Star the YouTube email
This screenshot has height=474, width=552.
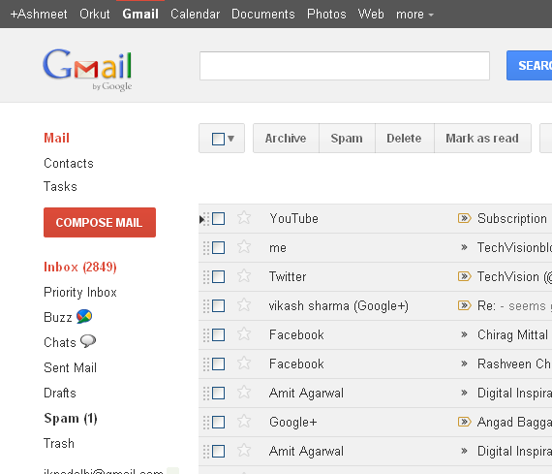[x=244, y=218]
